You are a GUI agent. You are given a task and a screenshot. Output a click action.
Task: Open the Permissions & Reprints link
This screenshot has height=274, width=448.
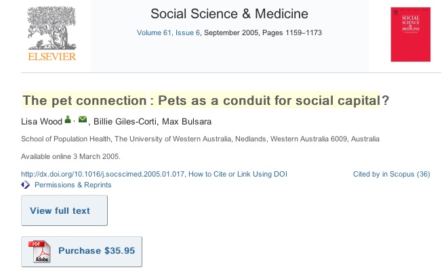[72, 185]
